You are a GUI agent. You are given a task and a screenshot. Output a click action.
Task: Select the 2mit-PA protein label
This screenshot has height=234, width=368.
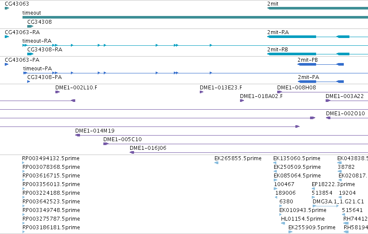309,77
